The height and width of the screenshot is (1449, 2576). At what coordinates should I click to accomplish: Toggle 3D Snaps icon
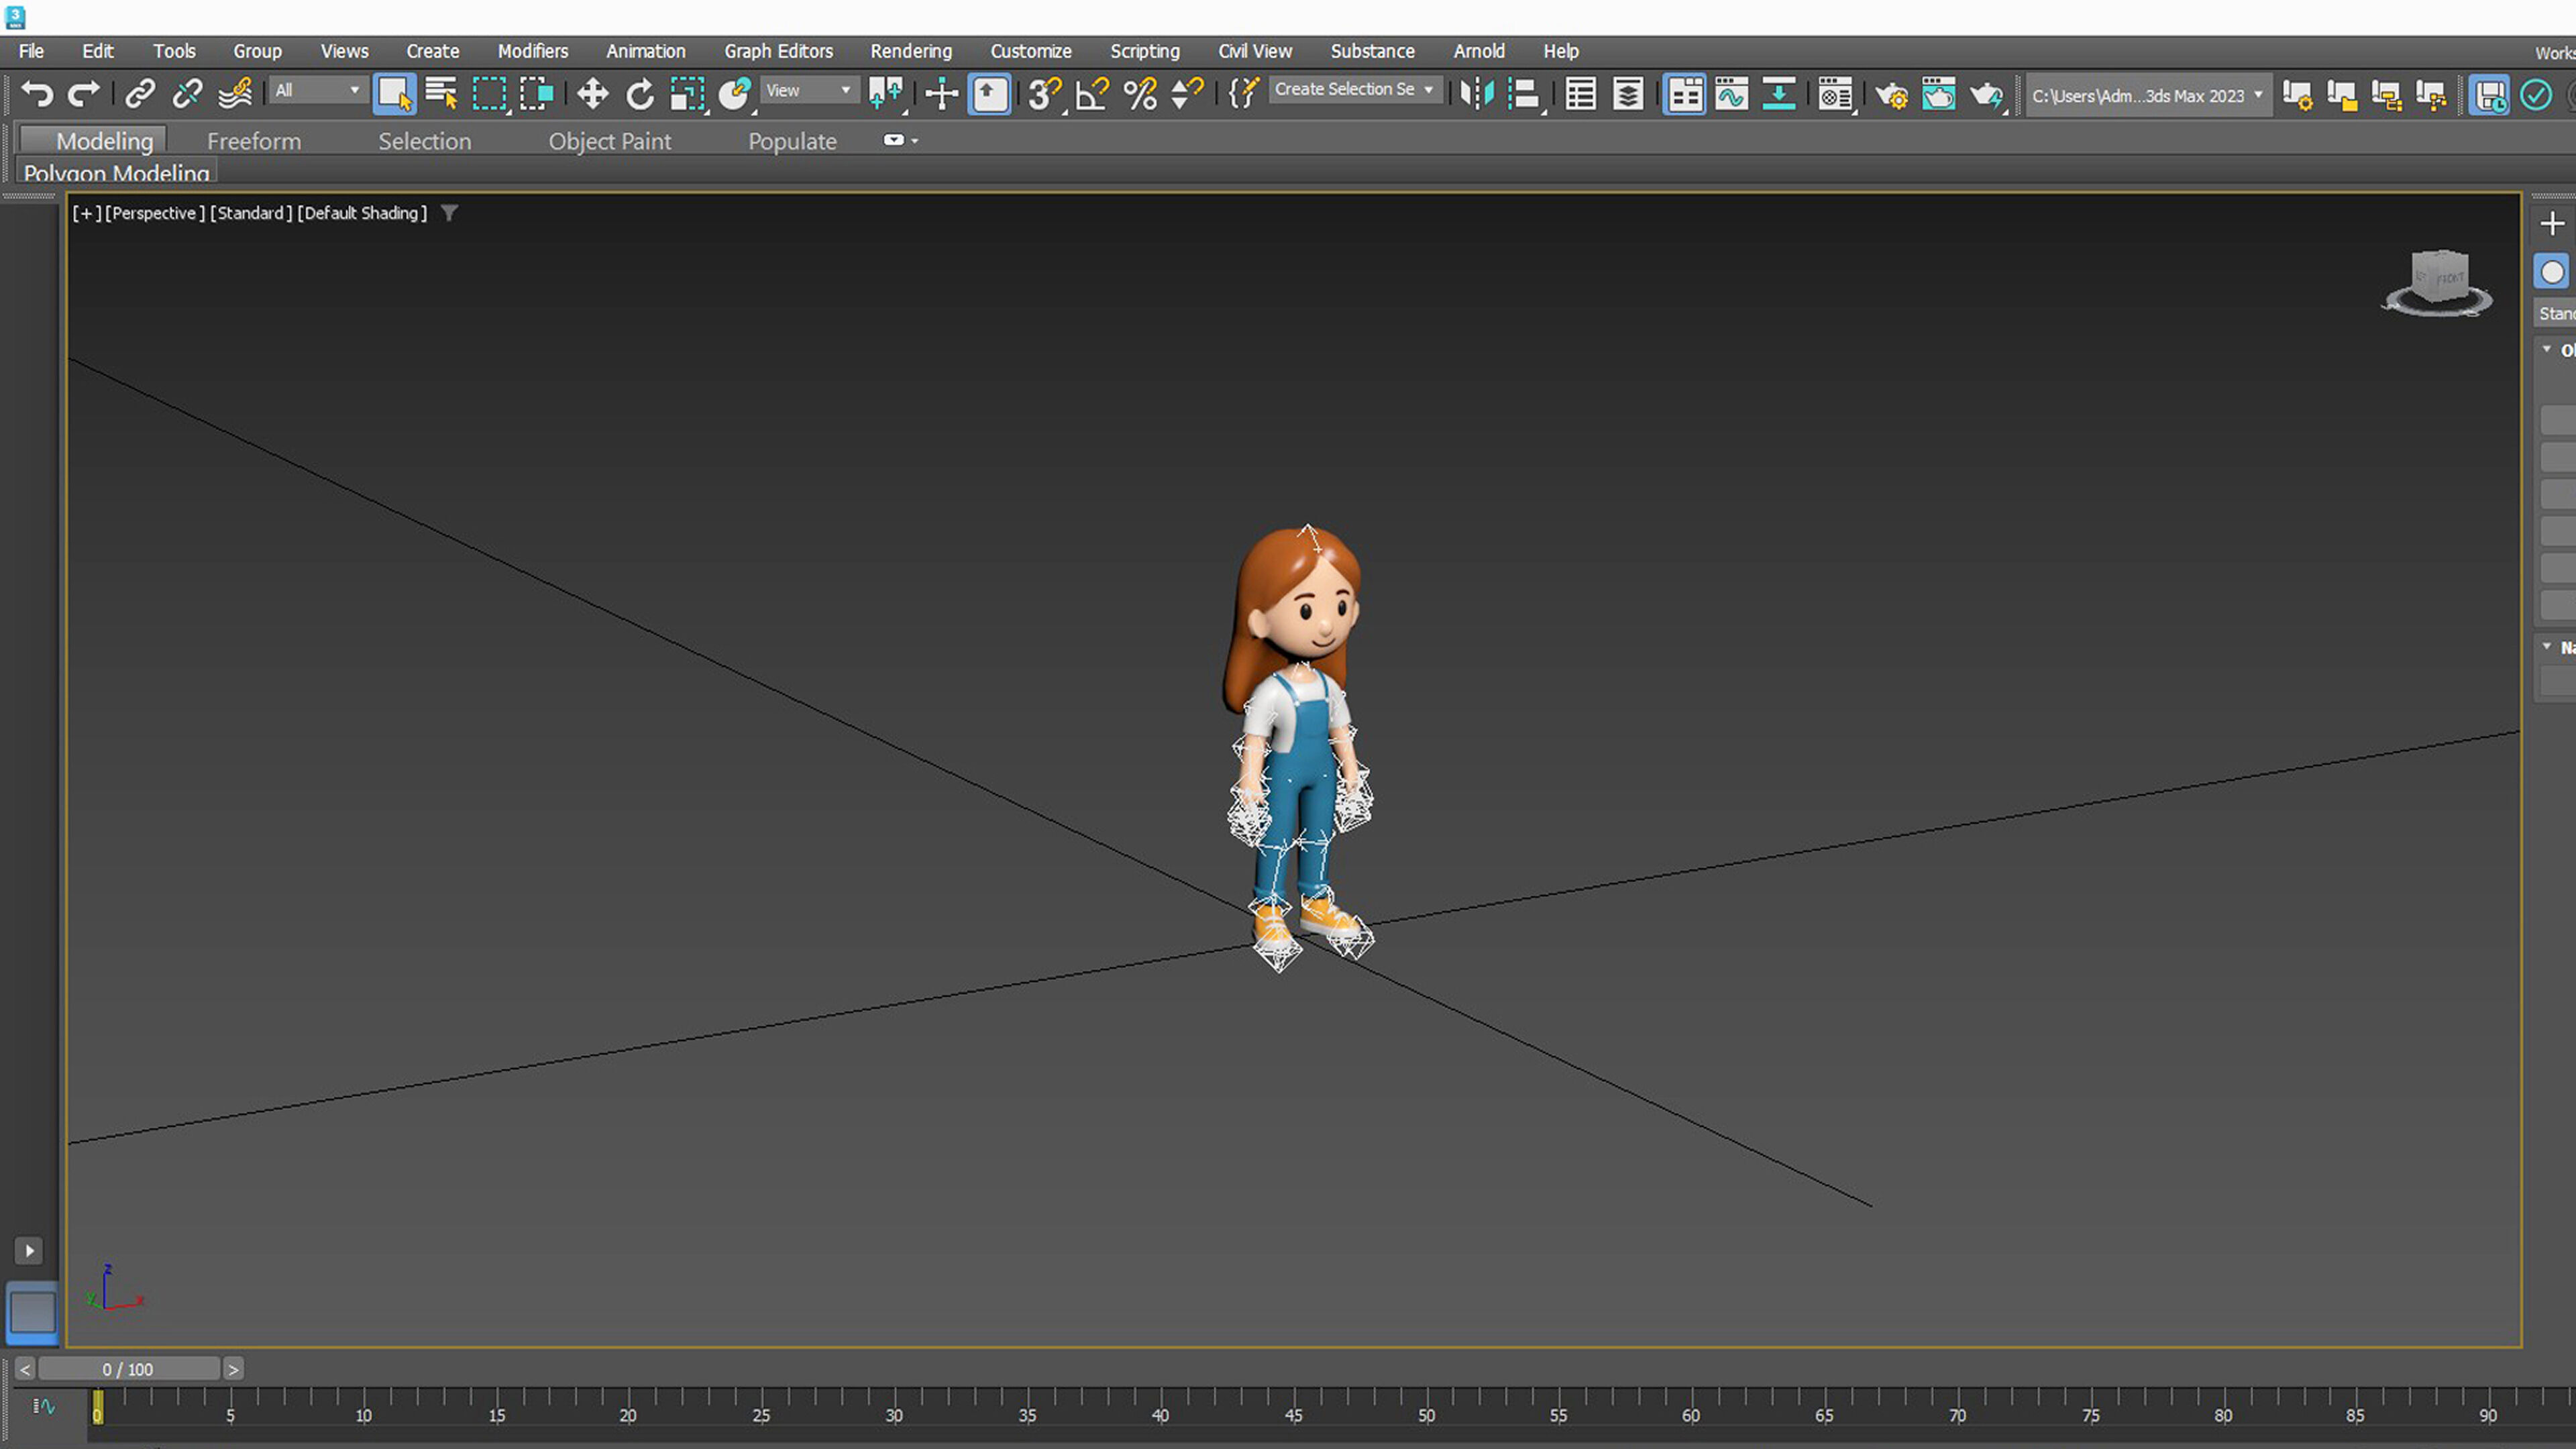coord(1045,94)
